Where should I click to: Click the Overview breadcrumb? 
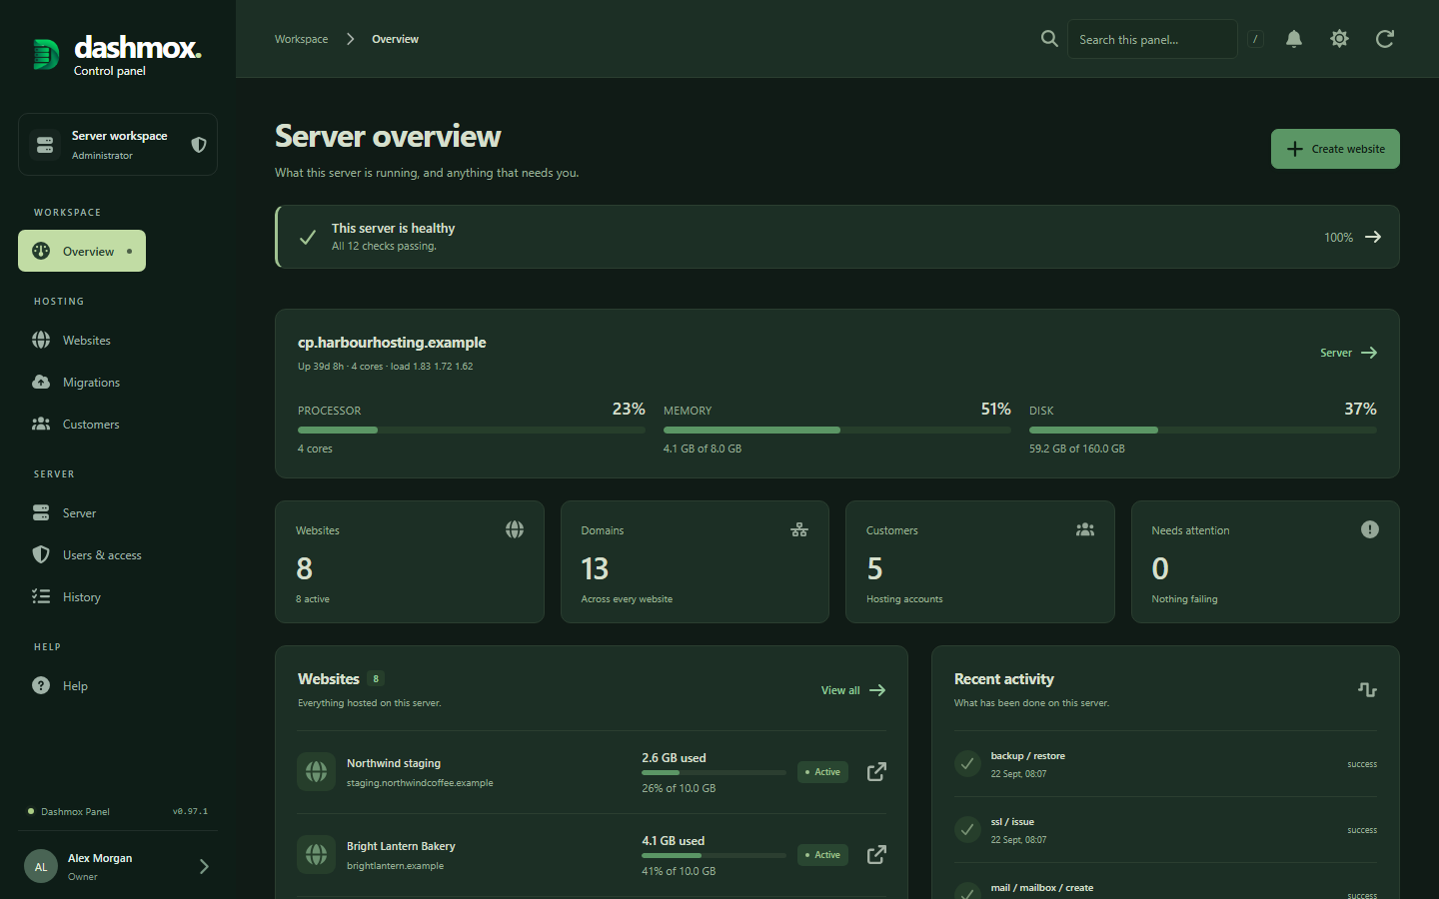[395, 39]
